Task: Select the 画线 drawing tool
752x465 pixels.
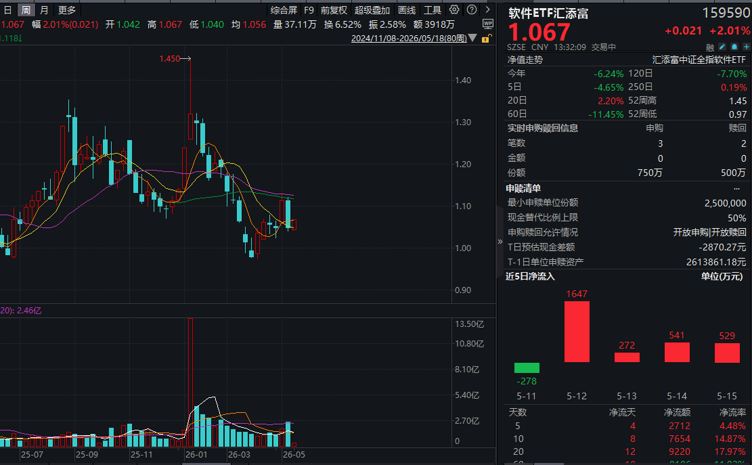Action: (x=407, y=10)
